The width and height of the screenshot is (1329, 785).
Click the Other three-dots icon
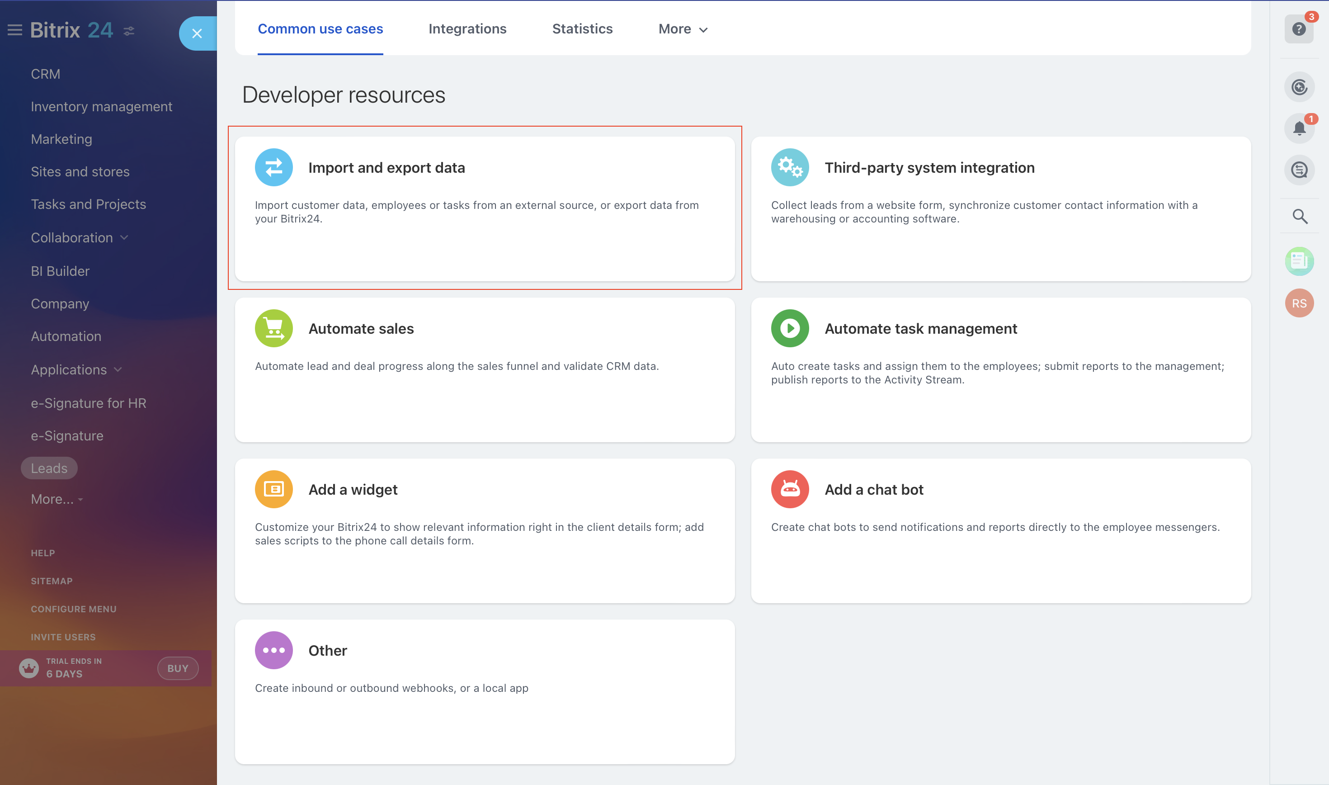[x=274, y=650]
